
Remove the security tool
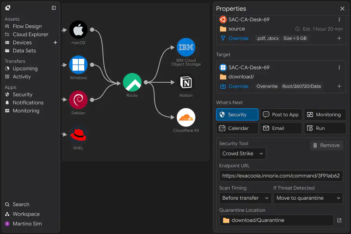pos(326,145)
